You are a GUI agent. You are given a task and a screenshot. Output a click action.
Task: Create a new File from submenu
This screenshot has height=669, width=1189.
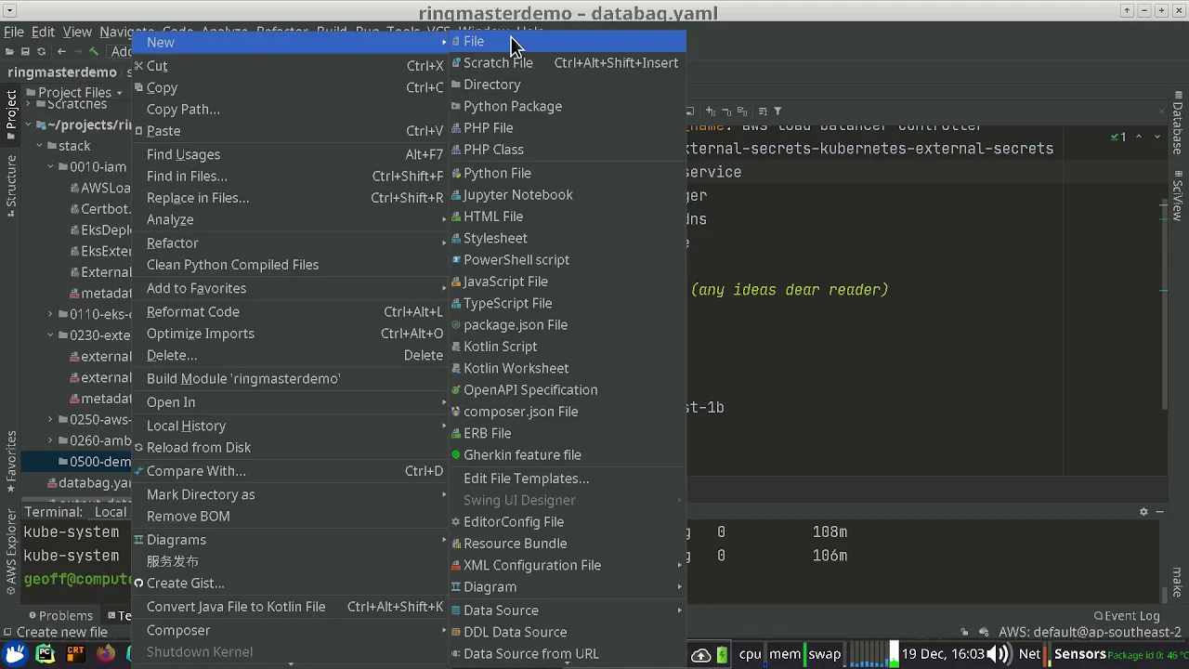point(568,41)
